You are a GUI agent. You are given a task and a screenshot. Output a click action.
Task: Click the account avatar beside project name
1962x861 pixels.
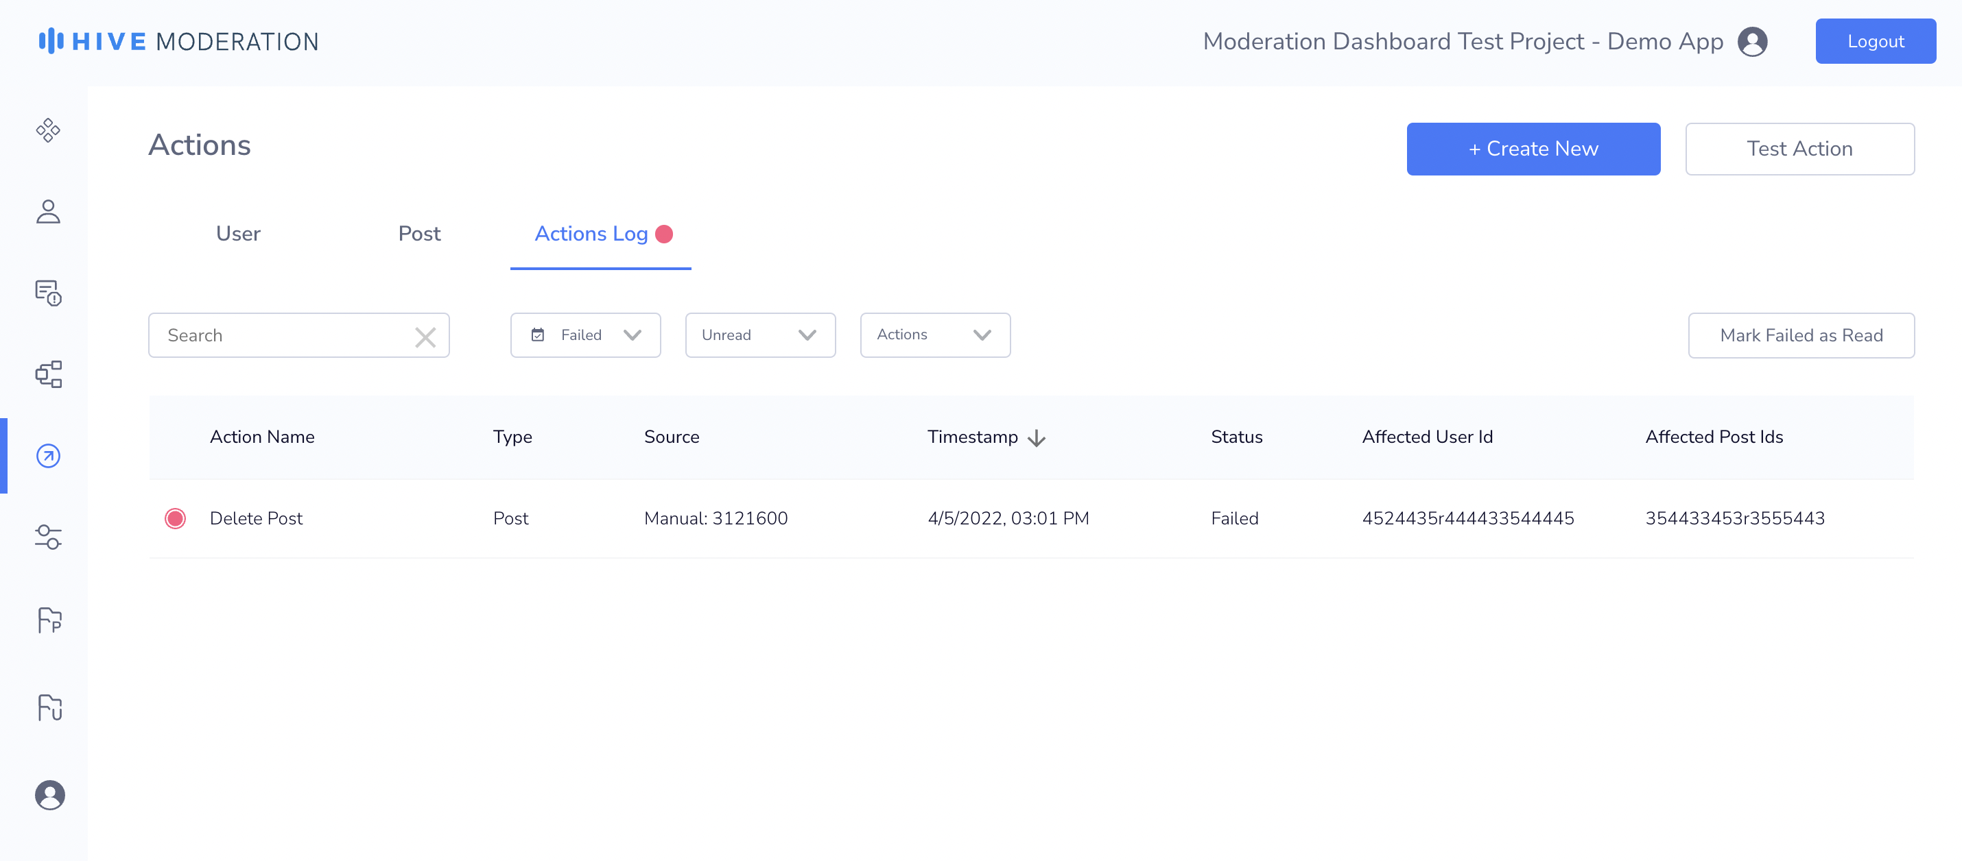1752,42
